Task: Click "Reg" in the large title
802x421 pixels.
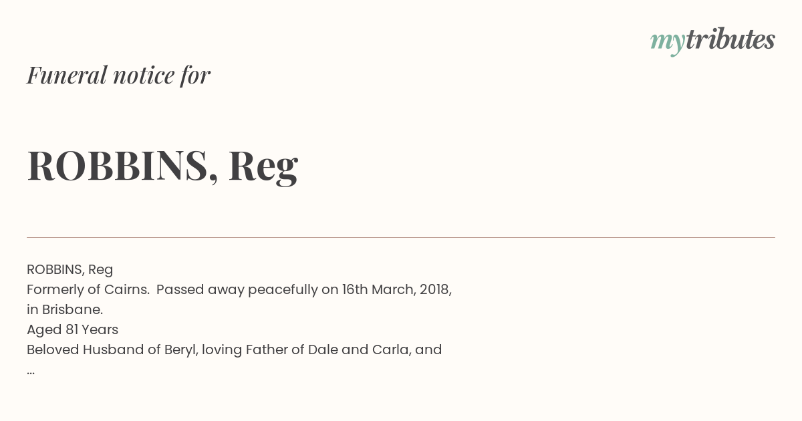Action: click(x=263, y=167)
